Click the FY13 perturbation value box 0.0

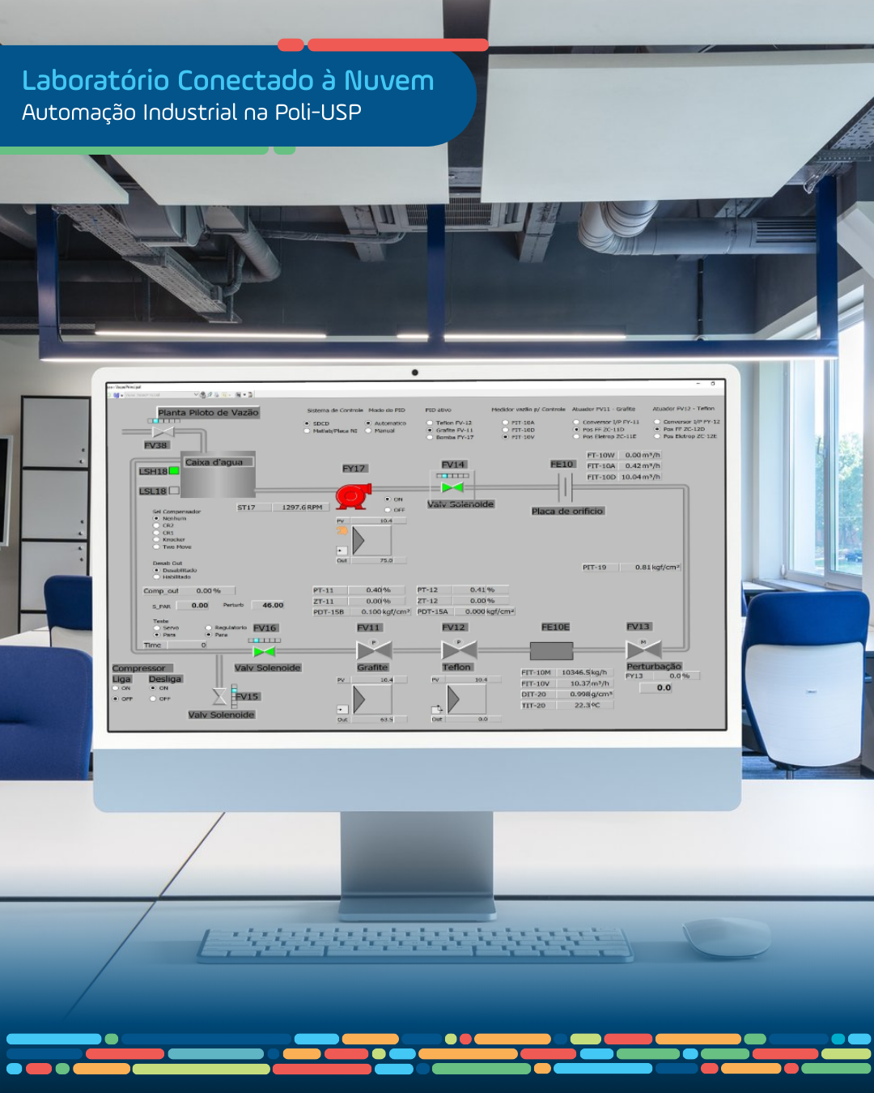tap(664, 687)
